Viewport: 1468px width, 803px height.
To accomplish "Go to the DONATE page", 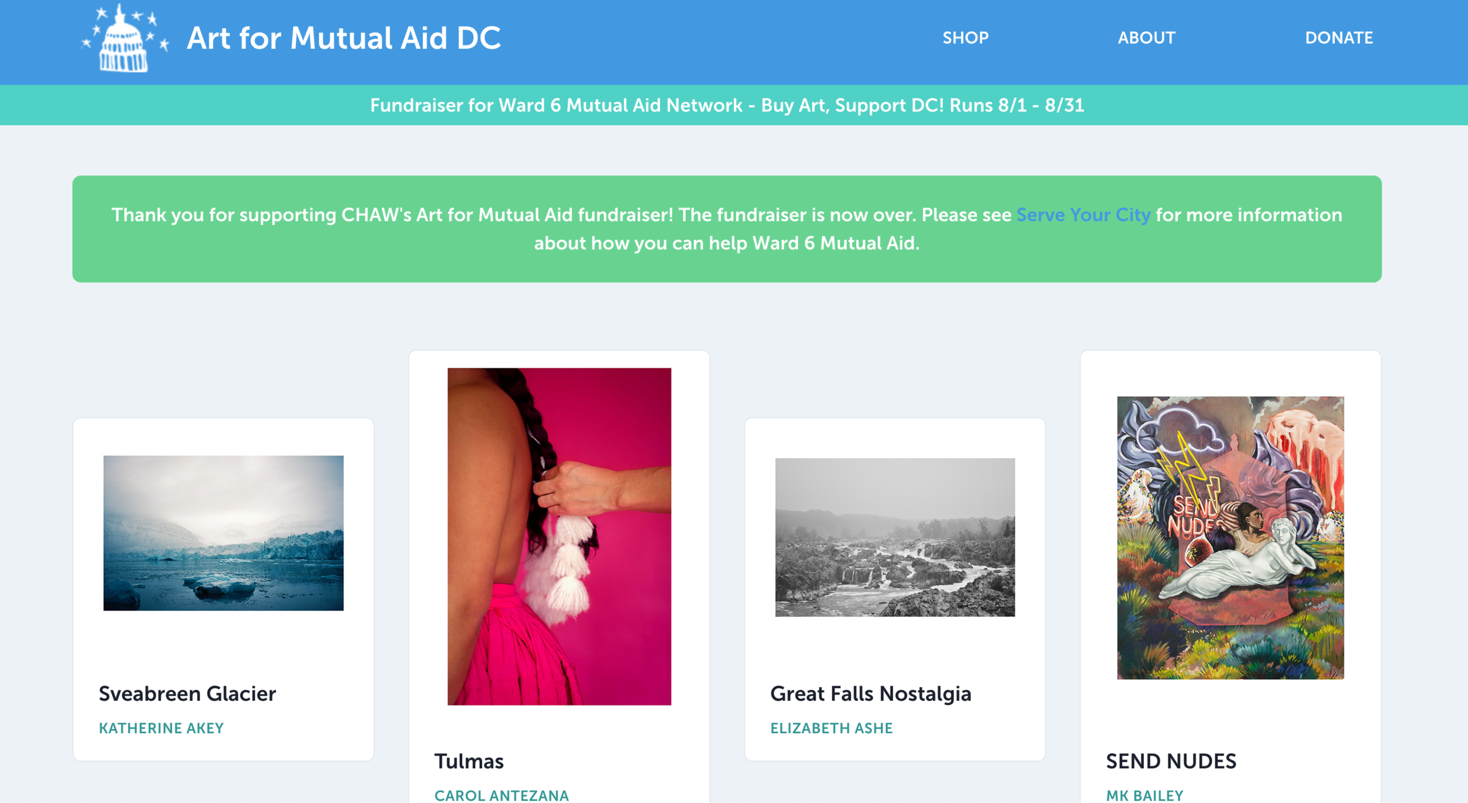I will point(1338,38).
